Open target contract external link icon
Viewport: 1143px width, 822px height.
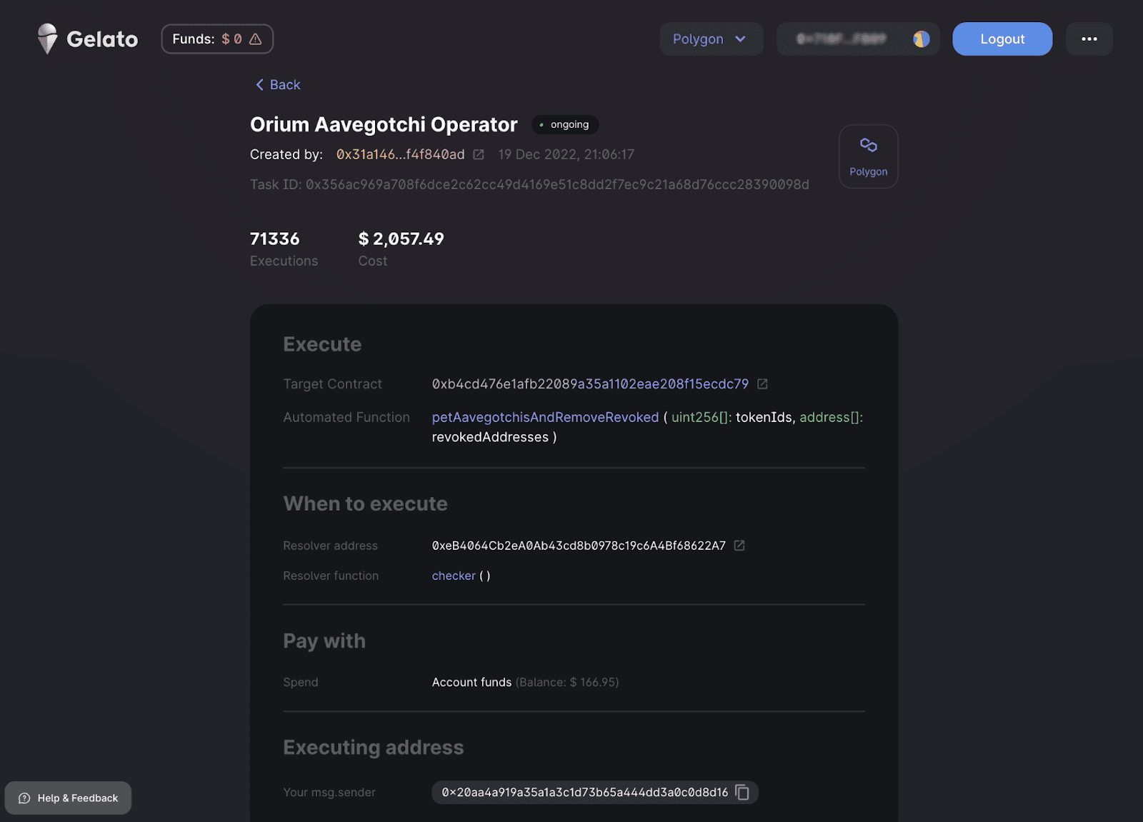762,384
